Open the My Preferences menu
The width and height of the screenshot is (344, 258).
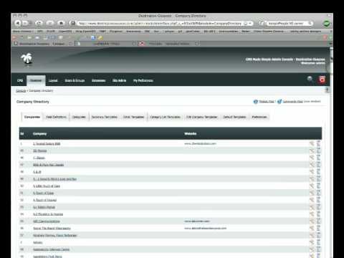[x=143, y=80]
